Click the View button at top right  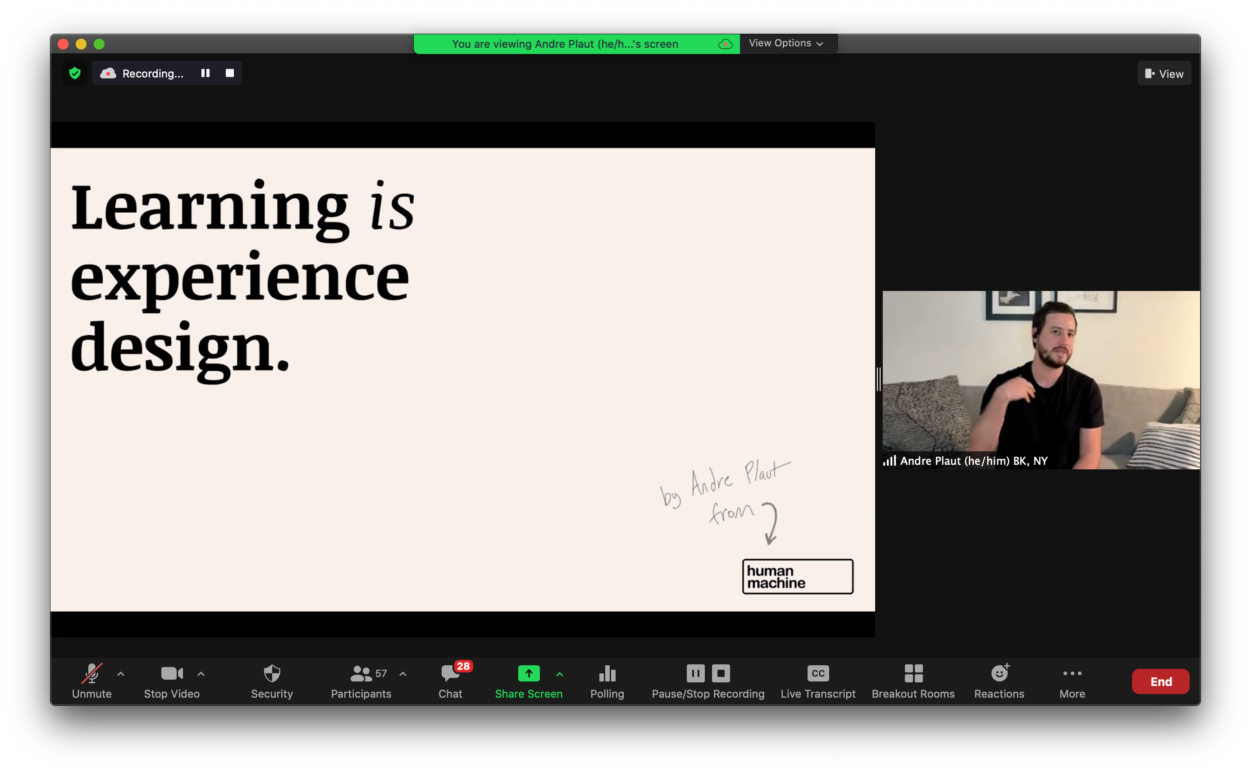click(x=1164, y=73)
